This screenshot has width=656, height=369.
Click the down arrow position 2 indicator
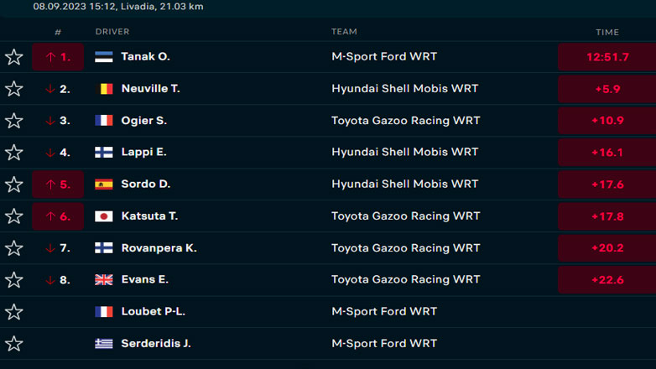pyautogui.click(x=58, y=89)
